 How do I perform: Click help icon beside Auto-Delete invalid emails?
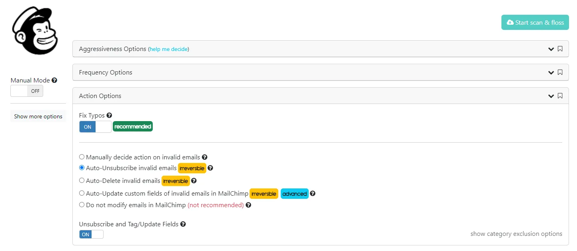click(x=194, y=181)
